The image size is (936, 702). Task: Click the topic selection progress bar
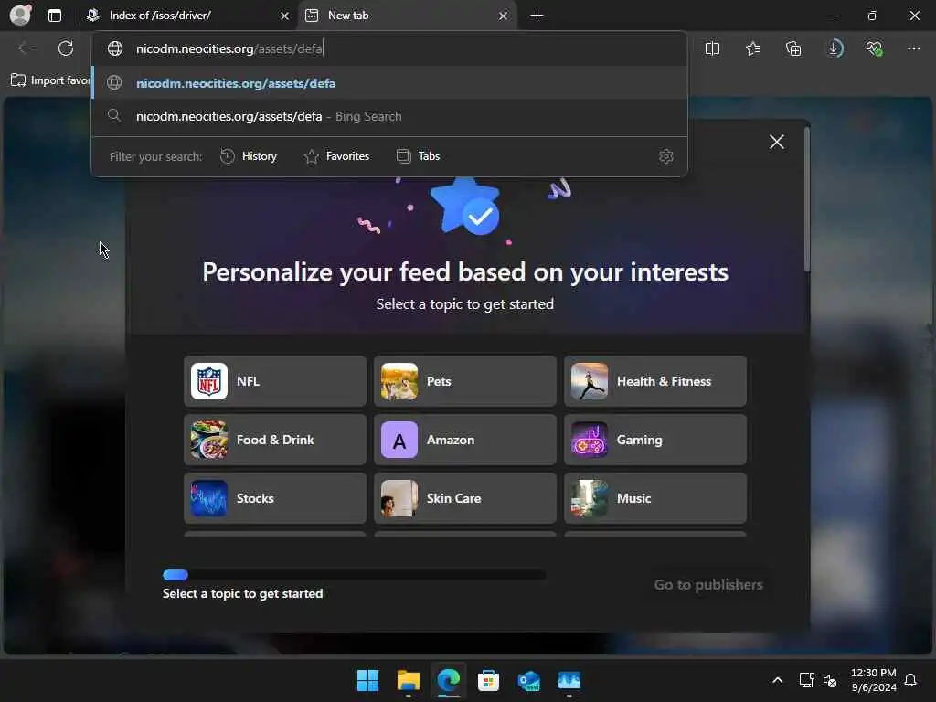(x=354, y=575)
